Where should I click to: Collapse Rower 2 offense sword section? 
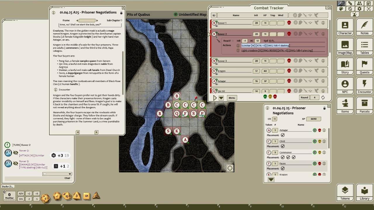click(x=219, y=41)
